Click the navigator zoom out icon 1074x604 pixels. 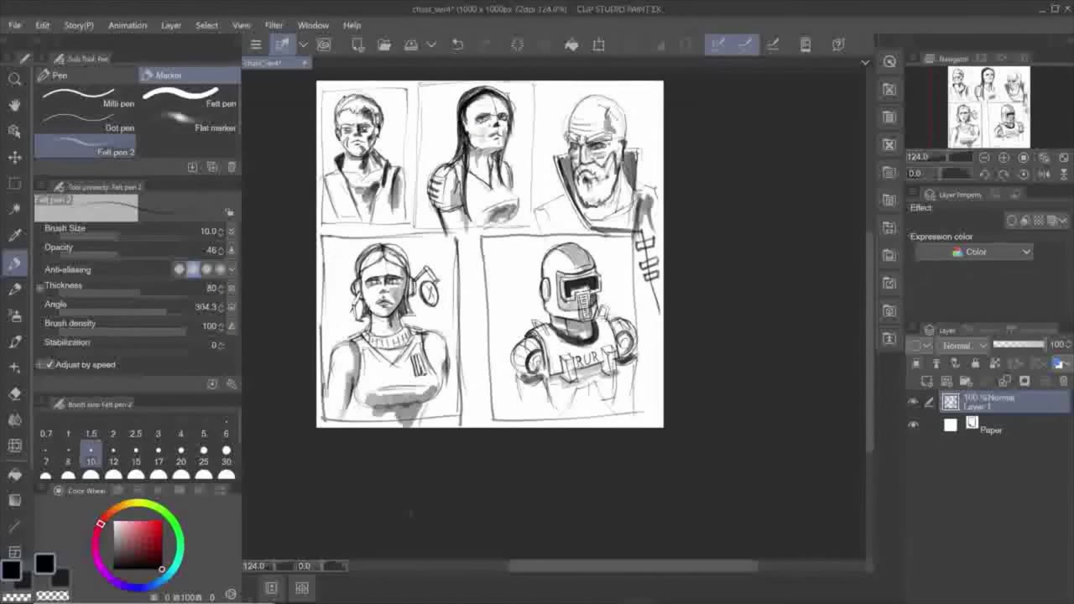[984, 158]
